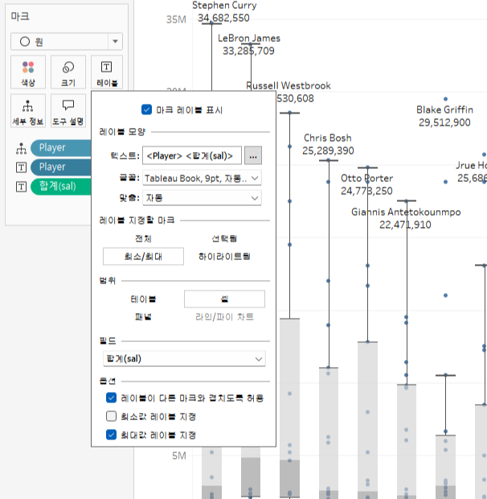The width and height of the screenshot is (487, 499).
Task: Choose 셀 scope option
Action: coord(224,299)
